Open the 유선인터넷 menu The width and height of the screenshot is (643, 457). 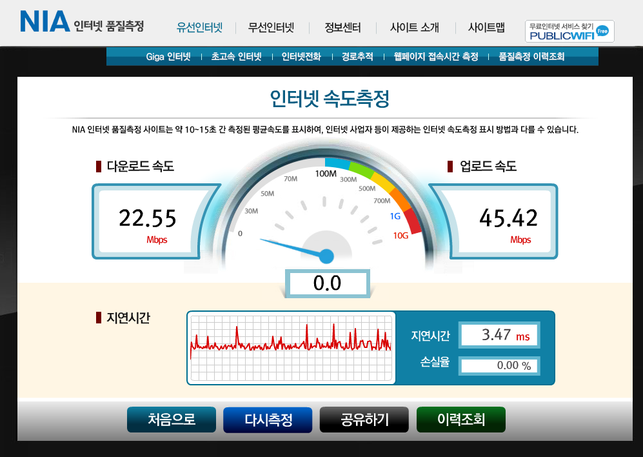coord(200,28)
